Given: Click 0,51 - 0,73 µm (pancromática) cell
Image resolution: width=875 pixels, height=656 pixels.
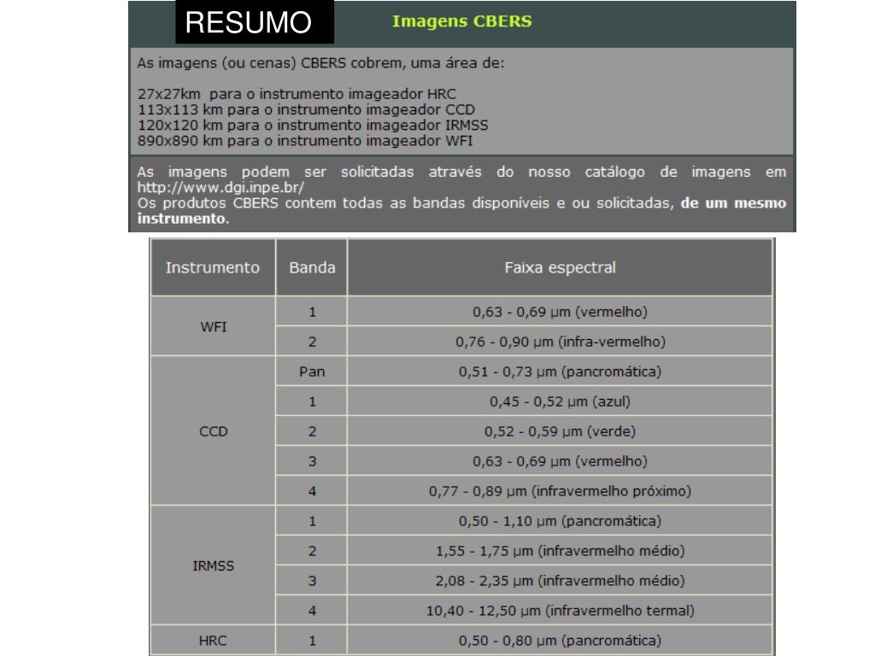Looking at the screenshot, I should tap(560, 372).
